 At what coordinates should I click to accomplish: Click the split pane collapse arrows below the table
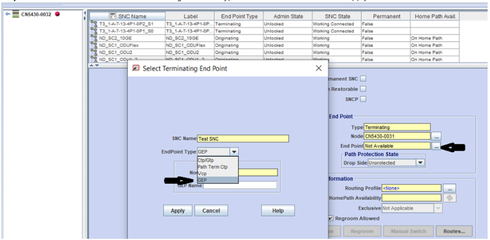coord(94,65)
